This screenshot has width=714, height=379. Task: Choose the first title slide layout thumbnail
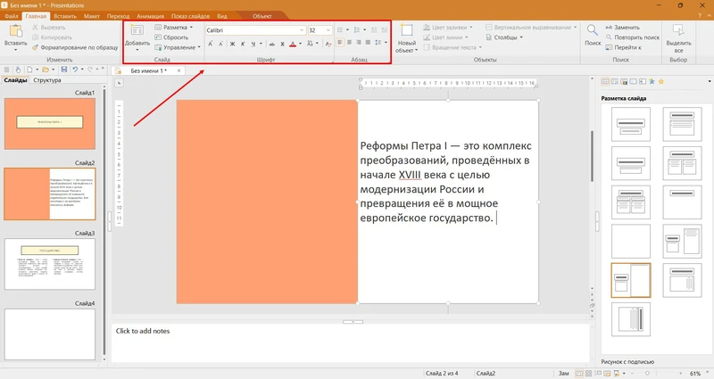[x=631, y=124]
